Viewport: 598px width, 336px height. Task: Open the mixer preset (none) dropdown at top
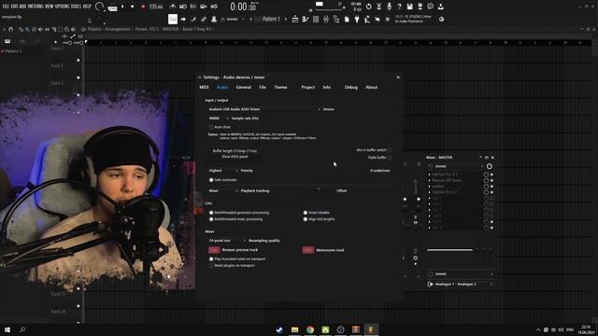click(x=459, y=166)
